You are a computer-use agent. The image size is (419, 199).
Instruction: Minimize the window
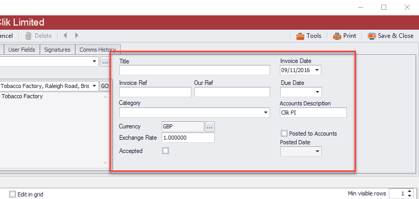coord(361,8)
